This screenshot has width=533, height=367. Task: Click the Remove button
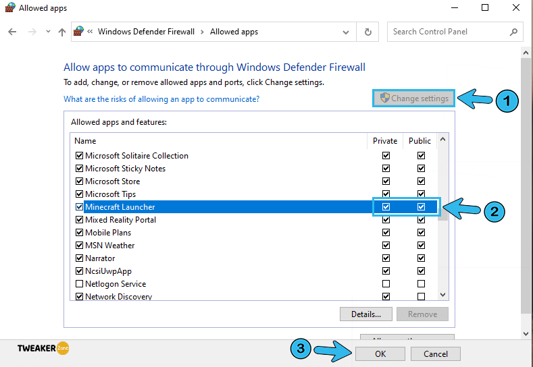click(422, 314)
